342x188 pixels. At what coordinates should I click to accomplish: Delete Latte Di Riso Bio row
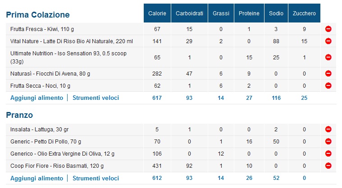tap(328, 41)
